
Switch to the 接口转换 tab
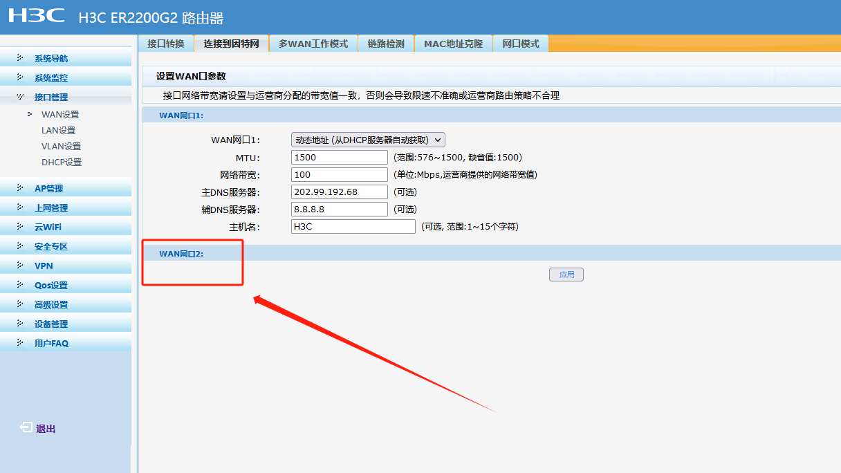(x=166, y=44)
